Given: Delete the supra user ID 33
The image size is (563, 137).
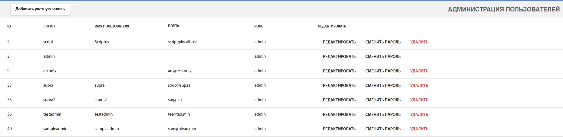Looking at the screenshot, I should coord(419,86).
